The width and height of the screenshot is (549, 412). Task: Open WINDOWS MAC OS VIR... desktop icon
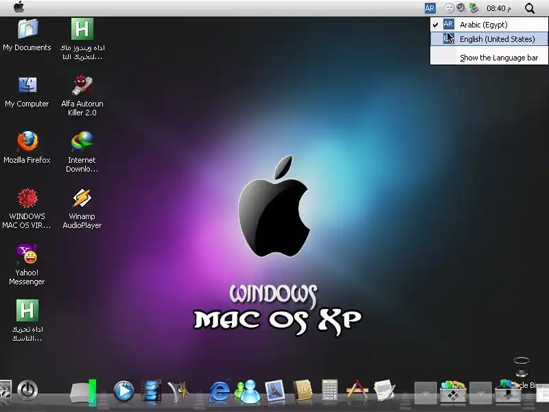click(27, 209)
